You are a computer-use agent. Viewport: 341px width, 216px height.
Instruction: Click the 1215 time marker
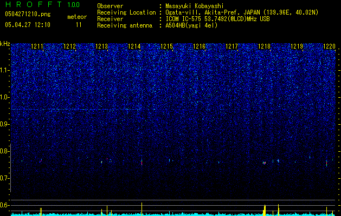[x=167, y=46]
